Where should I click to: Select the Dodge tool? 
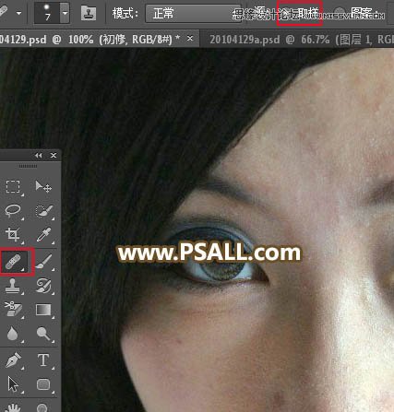(x=44, y=334)
